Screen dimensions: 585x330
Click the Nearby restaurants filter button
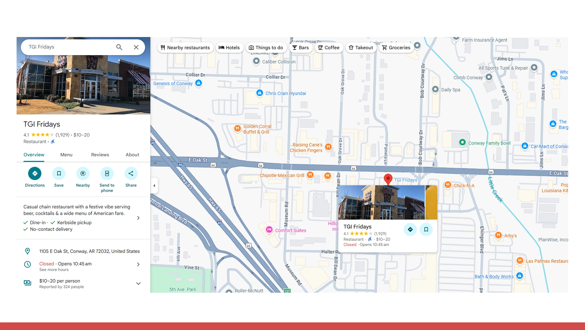coord(185,48)
